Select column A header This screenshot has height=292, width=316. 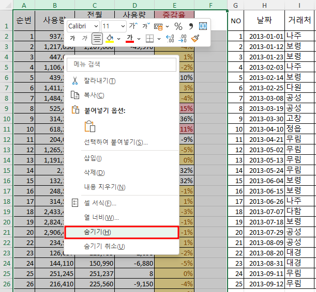pos(24,5)
